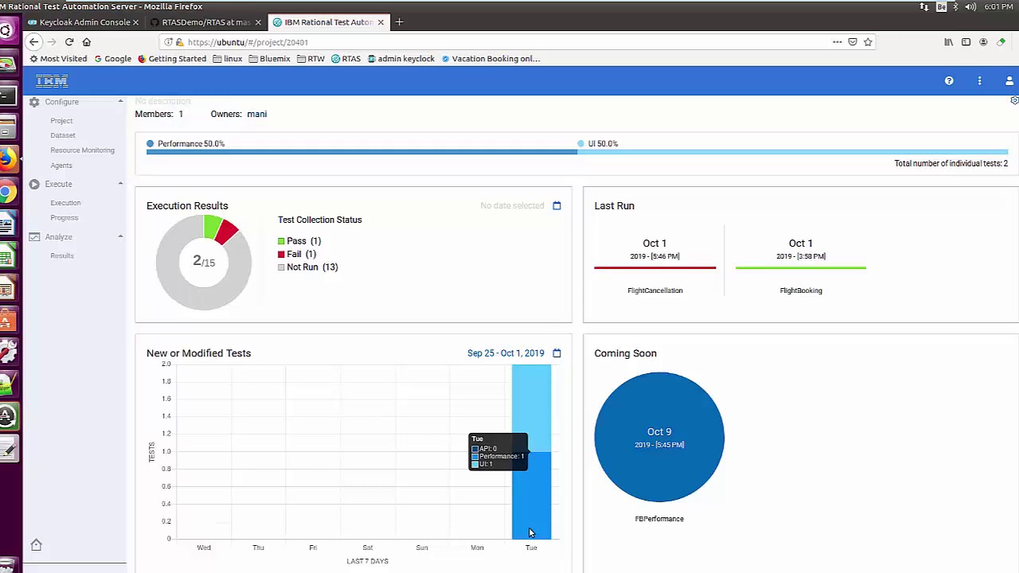Click the Execute play icon

34,184
